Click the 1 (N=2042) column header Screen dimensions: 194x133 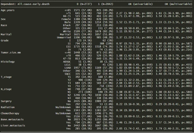tap(105, 4)
